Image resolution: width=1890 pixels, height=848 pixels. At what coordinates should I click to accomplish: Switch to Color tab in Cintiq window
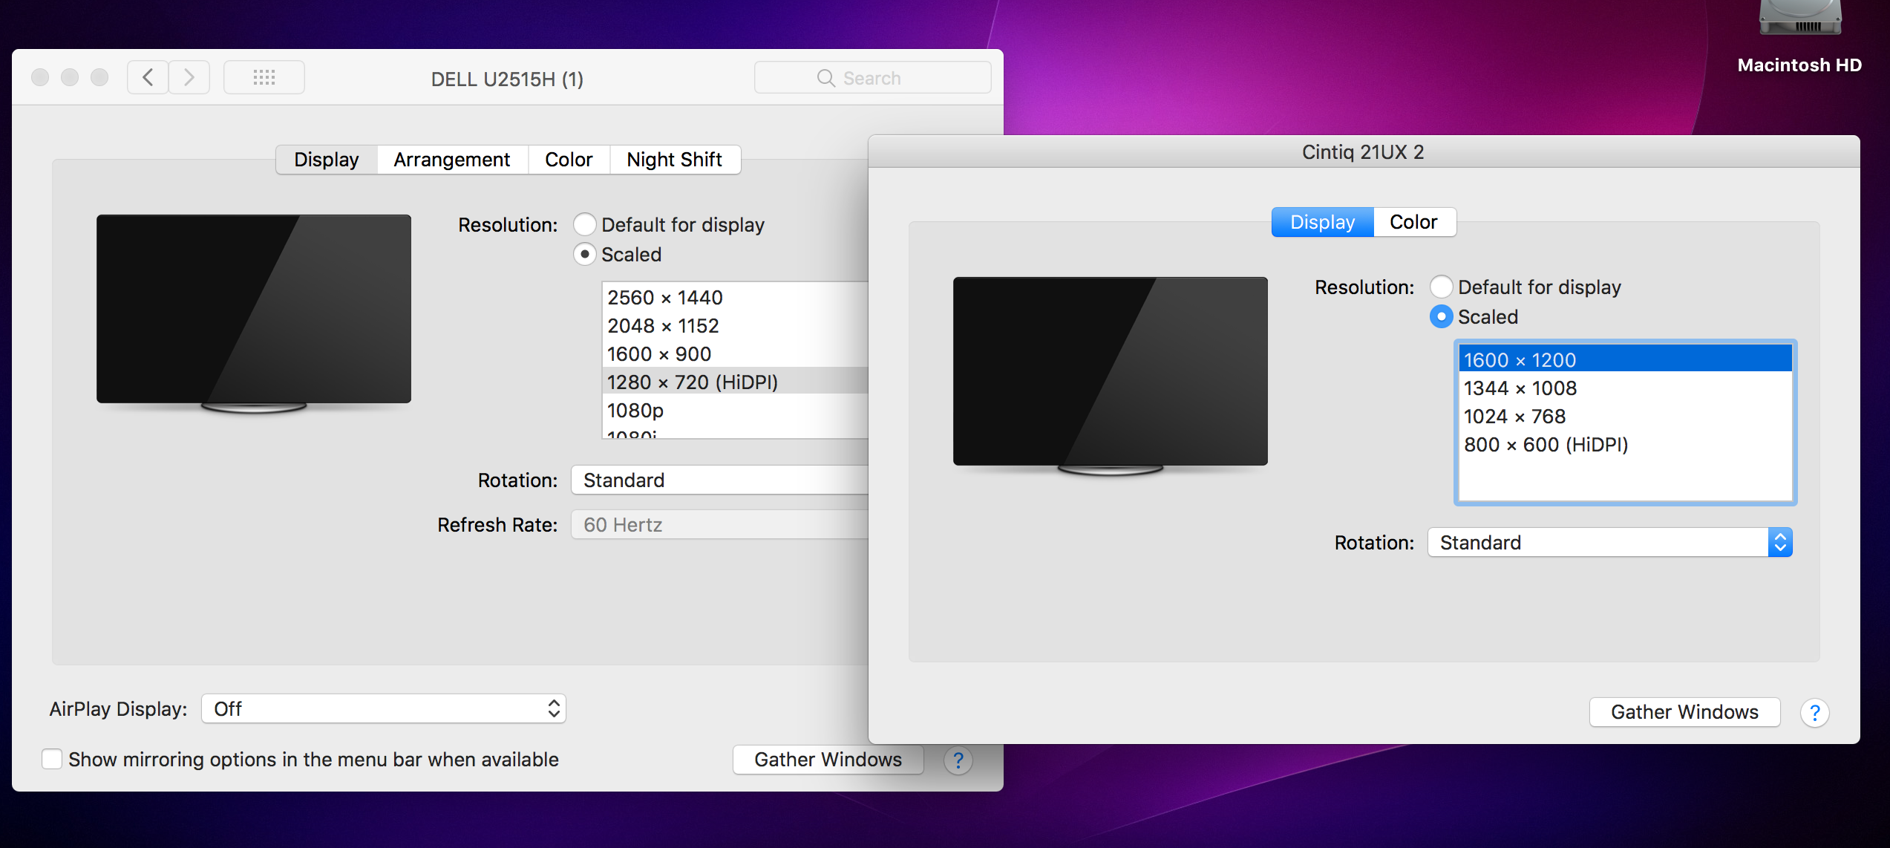(1414, 222)
